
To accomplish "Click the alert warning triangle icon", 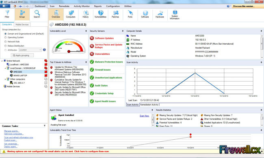I will point(4,152).
